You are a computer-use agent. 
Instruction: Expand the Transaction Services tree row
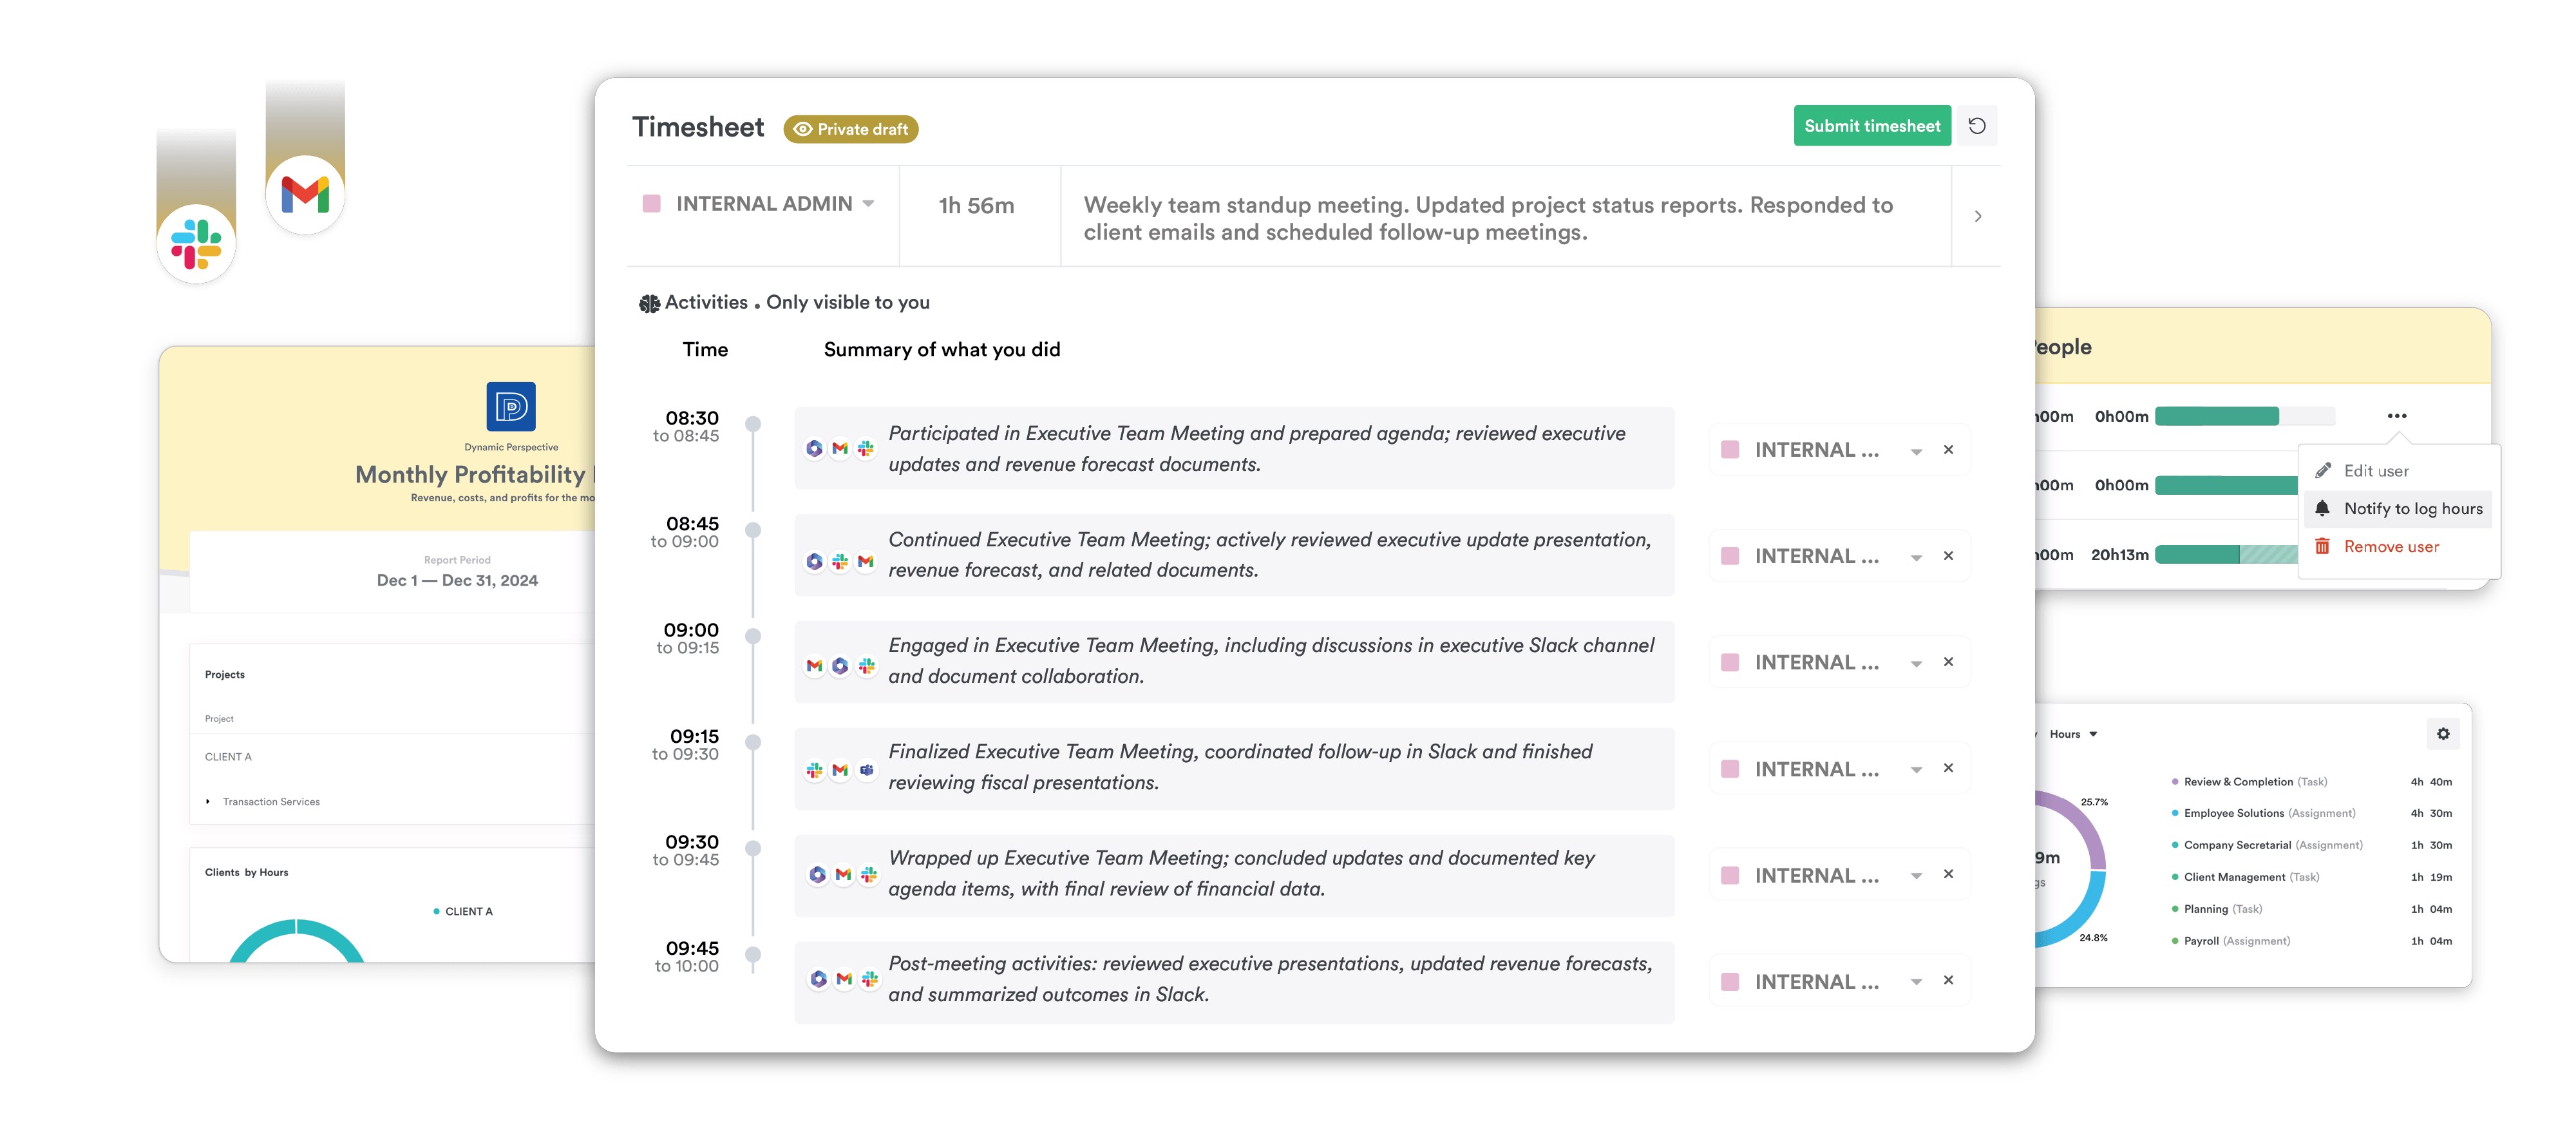pyautogui.click(x=207, y=801)
